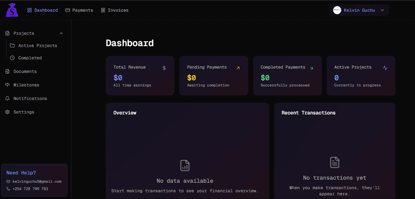This screenshot has width=415, height=199.
Task: Open Documents from the sidebar icon
Action: (7, 71)
